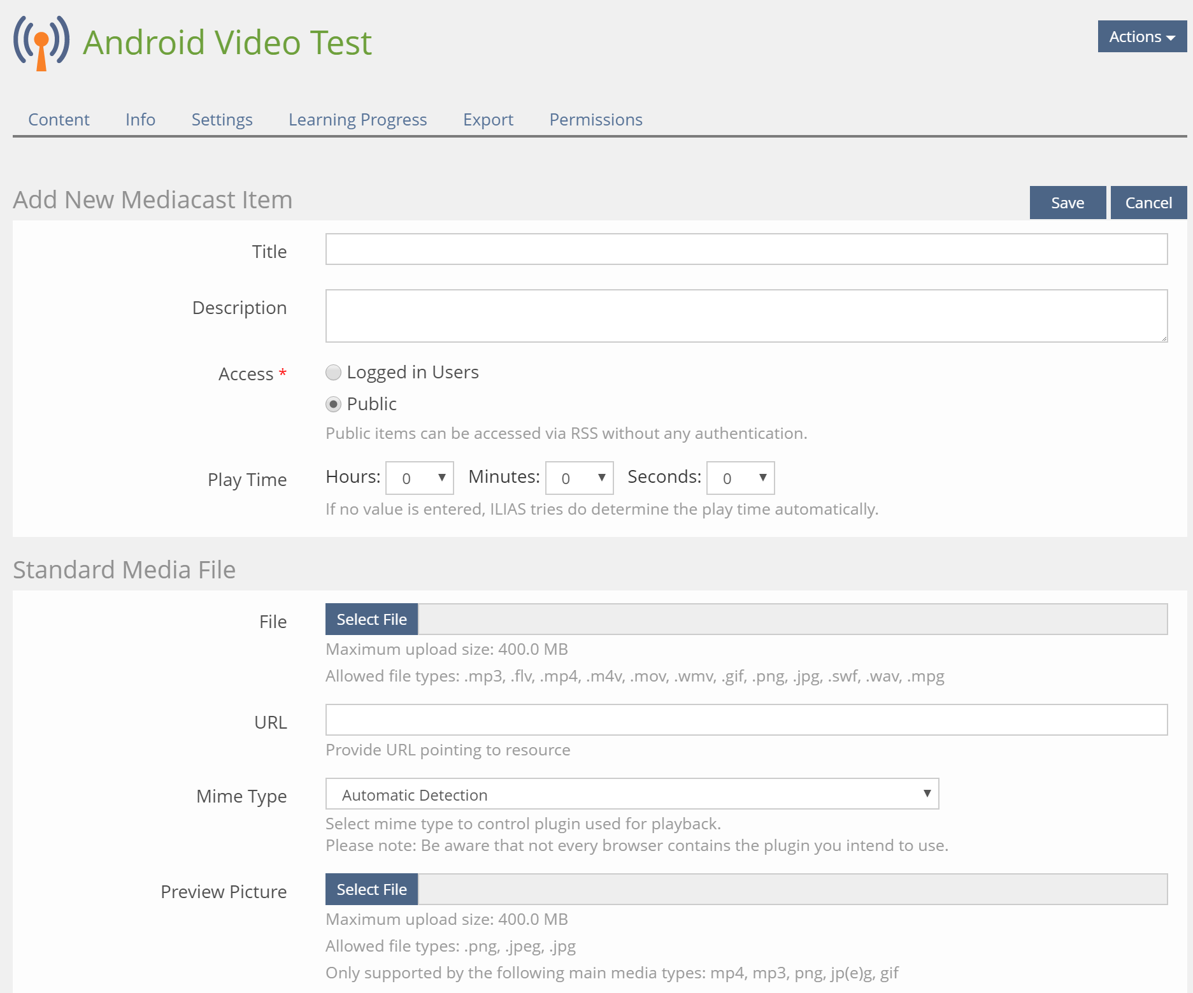Screen dimensions: 1193x993
Task: Switch to the Permissions tab
Action: (x=596, y=120)
